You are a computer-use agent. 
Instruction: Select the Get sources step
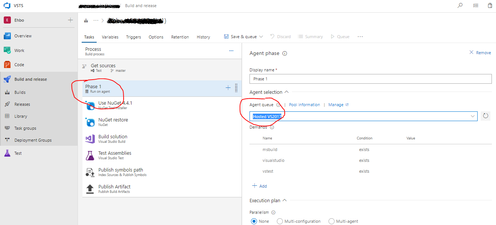click(x=162, y=68)
